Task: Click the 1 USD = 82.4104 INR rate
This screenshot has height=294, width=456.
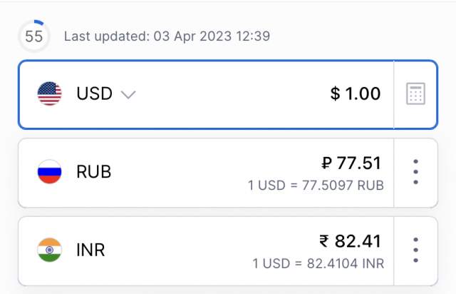Action: pyautogui.click(x=318, y=263)
